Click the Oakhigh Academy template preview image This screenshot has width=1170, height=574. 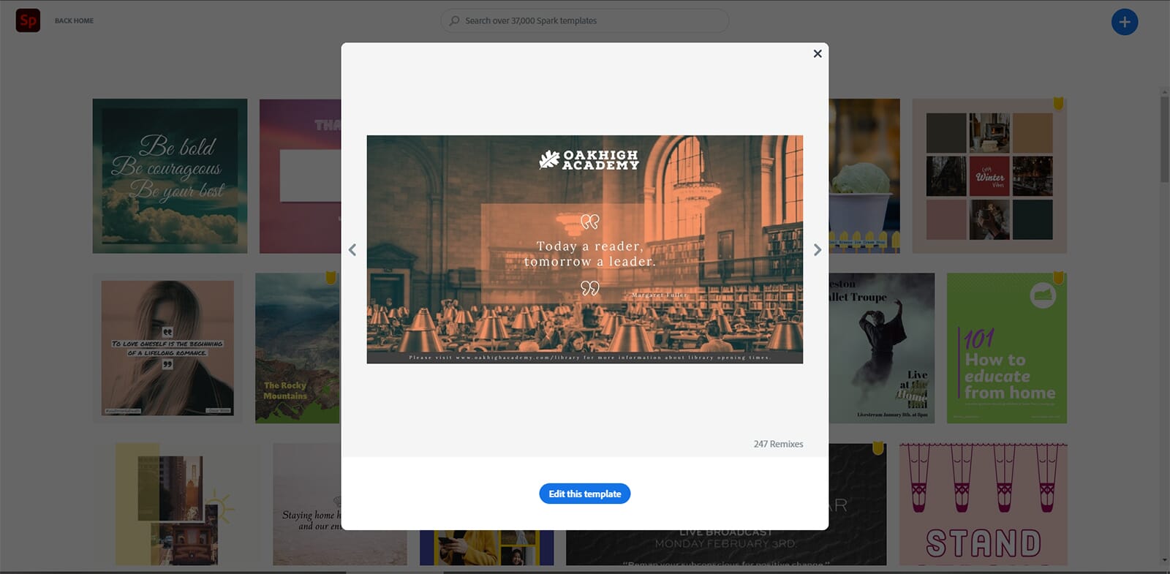click(584, 249)
